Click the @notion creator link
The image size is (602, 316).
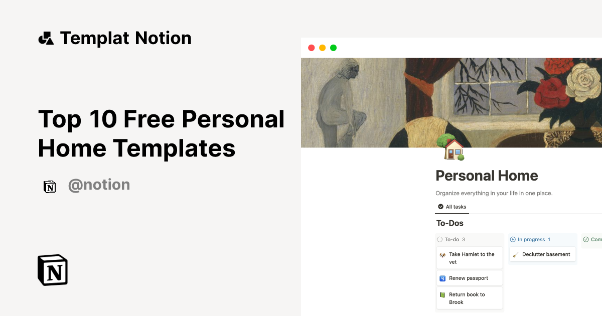(x=99, y=185)
